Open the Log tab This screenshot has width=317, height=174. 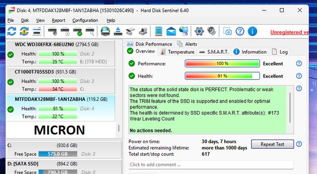pos(280,52)
